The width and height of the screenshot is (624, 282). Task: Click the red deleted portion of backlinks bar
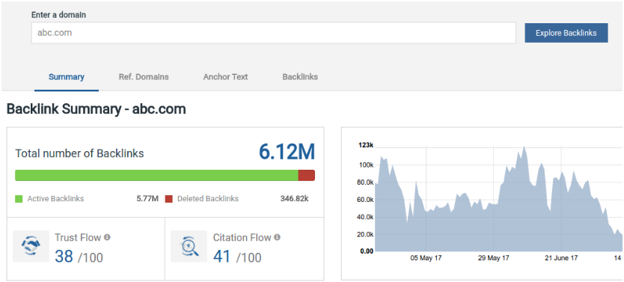[307, 175]
